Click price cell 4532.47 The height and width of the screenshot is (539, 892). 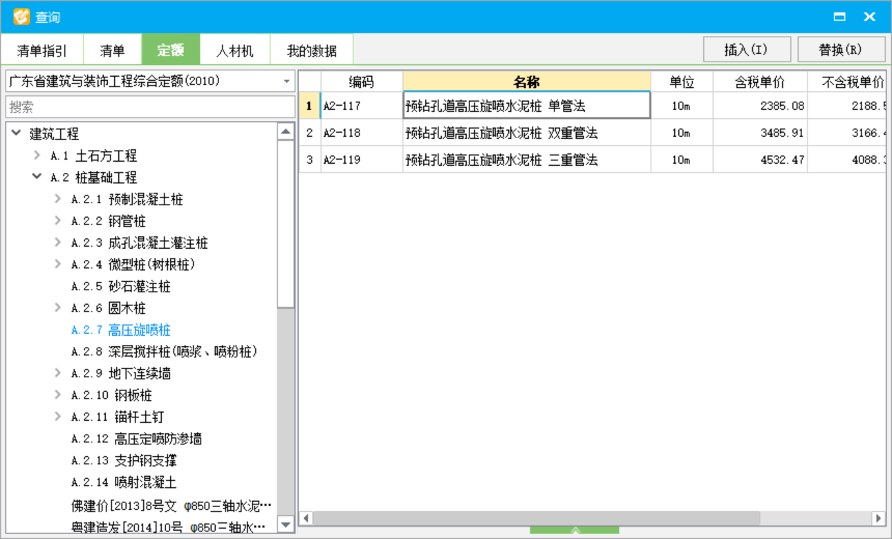point(760,160)
